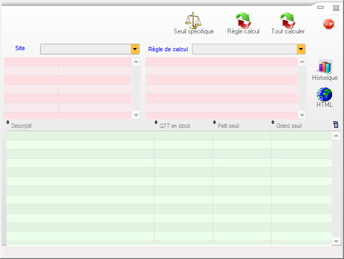
Task: Open the Règle de calcul dropdown arrow
Action: (301, 49)
